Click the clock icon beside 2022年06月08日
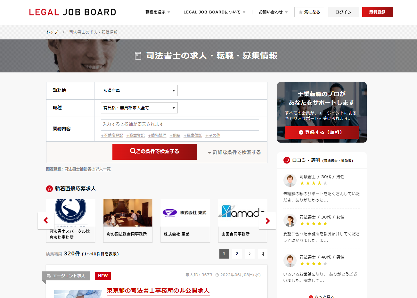Screen dimensions: 417x298 tap(217, 275)
